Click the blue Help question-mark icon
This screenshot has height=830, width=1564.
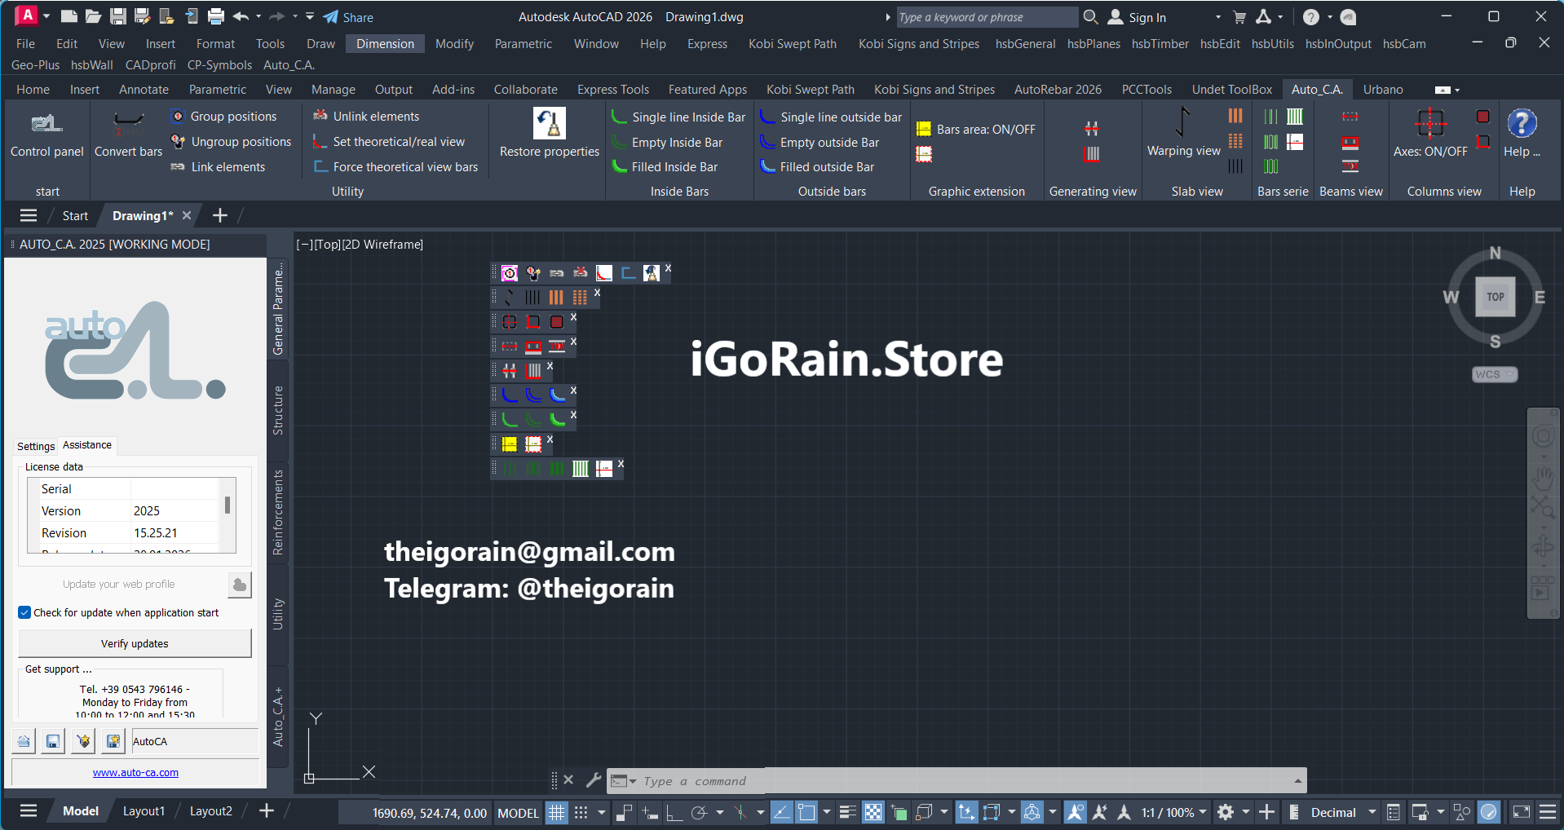pyautogui.click(x=1522, y=124)
